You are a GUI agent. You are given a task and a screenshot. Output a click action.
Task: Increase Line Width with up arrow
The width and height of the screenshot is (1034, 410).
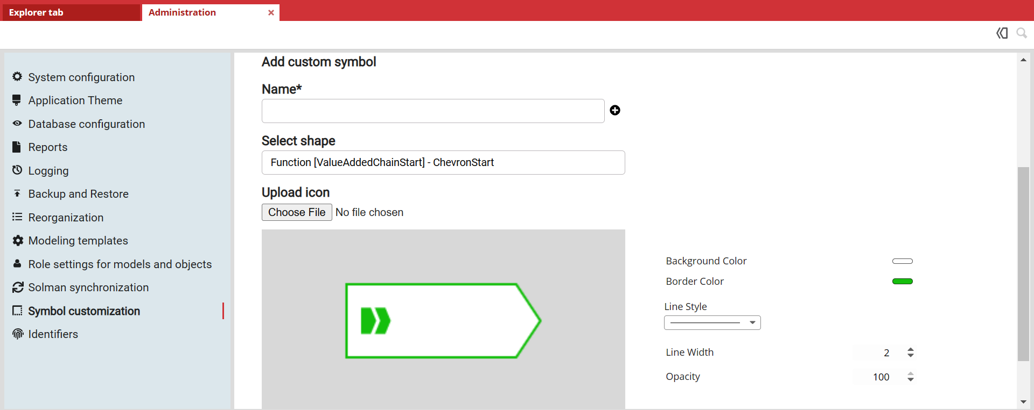pyautogui.click(x=911, y=349)
